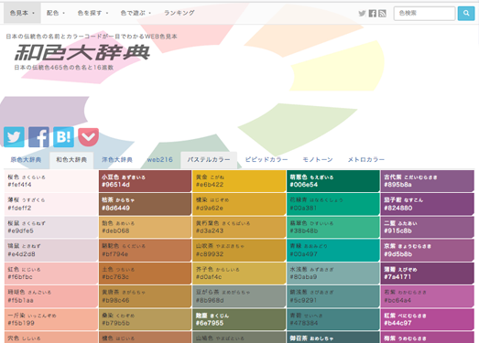Save the page with the Pocket button
479x343 pixels.
tap(88, 137)
